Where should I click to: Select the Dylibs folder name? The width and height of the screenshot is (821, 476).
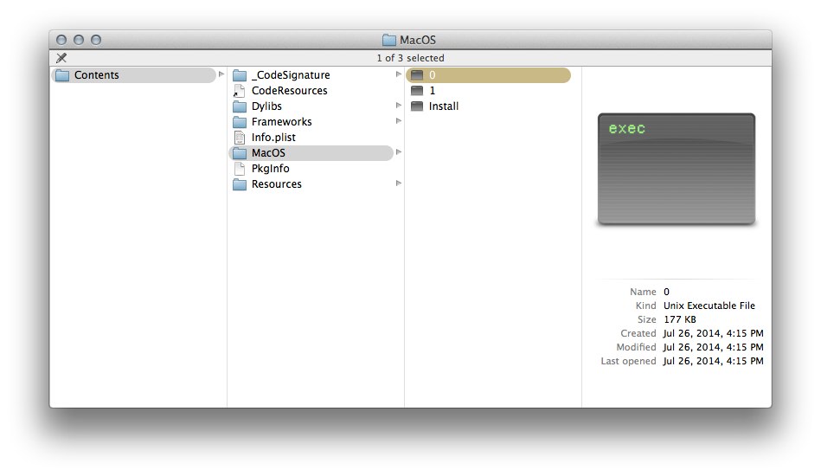(266, 106)
